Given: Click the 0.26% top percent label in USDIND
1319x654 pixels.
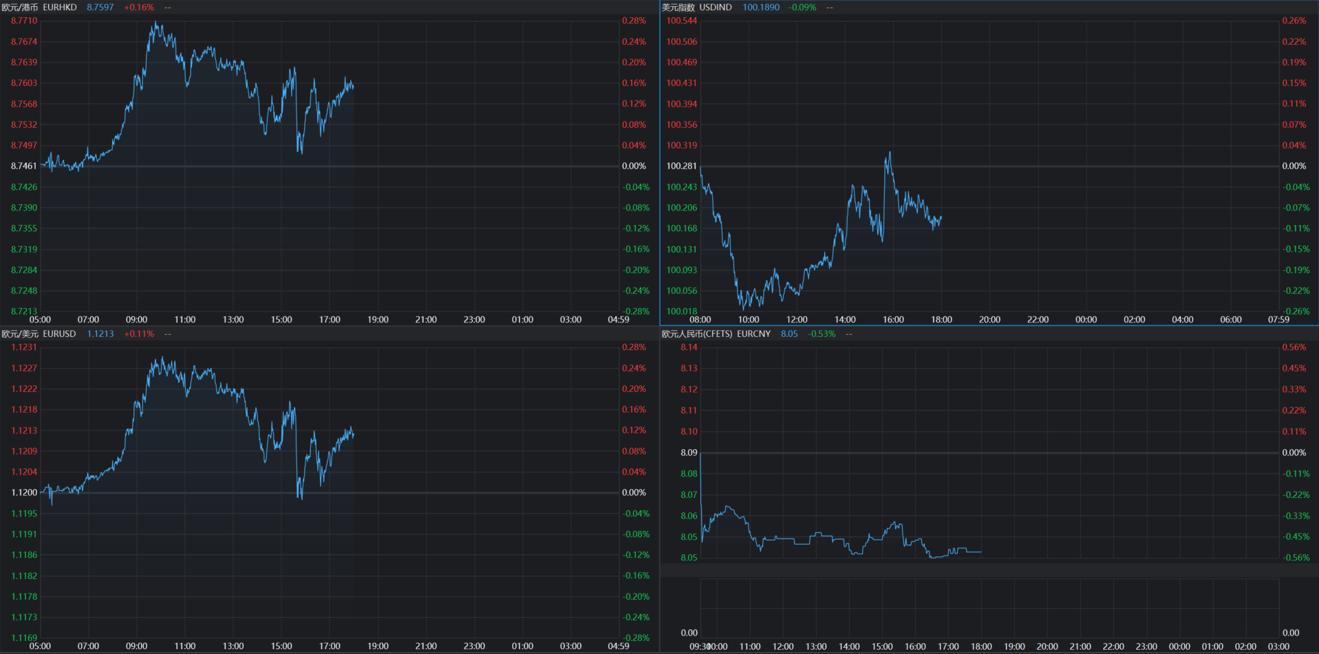Looking at the screenshot, I should (x=1294, y=21).
